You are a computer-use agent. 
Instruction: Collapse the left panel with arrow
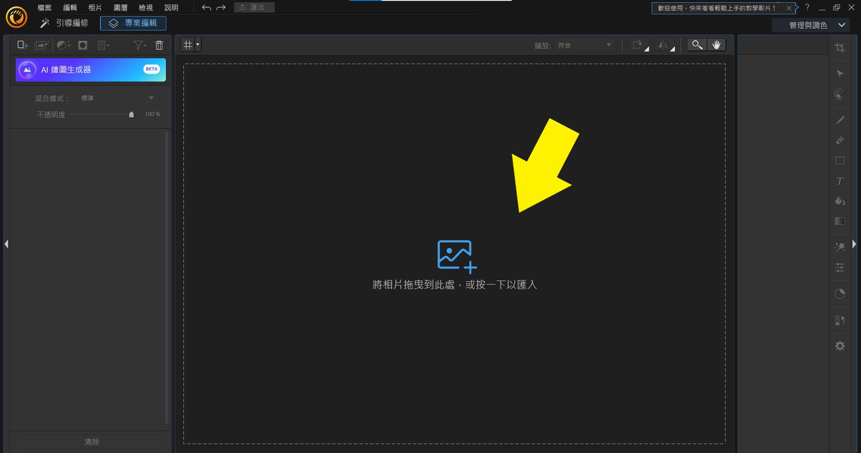click(6, 244)
